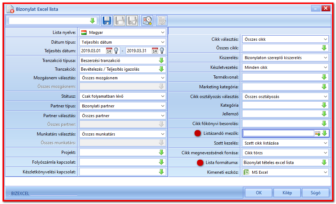Click lightbulb icon beside end date 2019.03.31
Image resolution: width=336 pixels, height=204 pixels.
(x=162, y=51)
